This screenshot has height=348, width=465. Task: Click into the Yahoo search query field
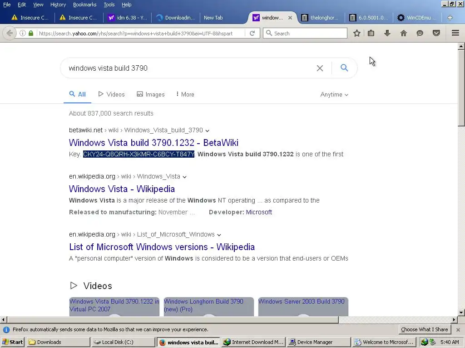click(190, 68)
